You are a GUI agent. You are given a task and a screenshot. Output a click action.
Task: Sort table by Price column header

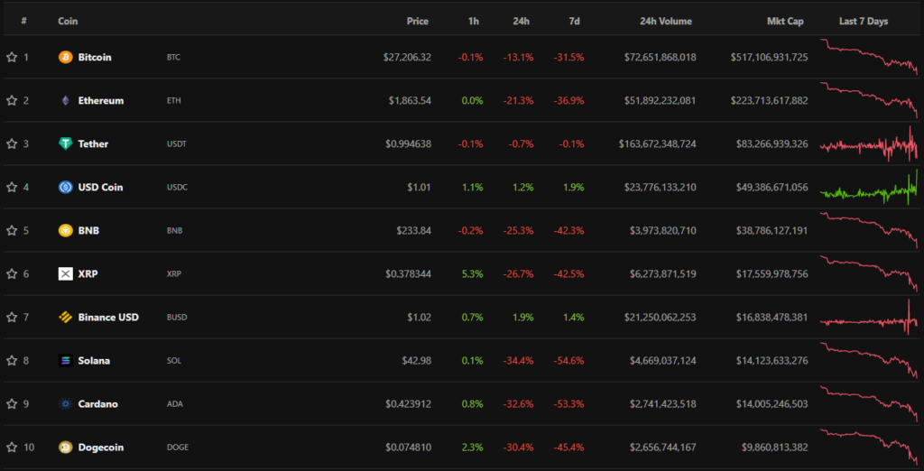(x=417, y=21)
